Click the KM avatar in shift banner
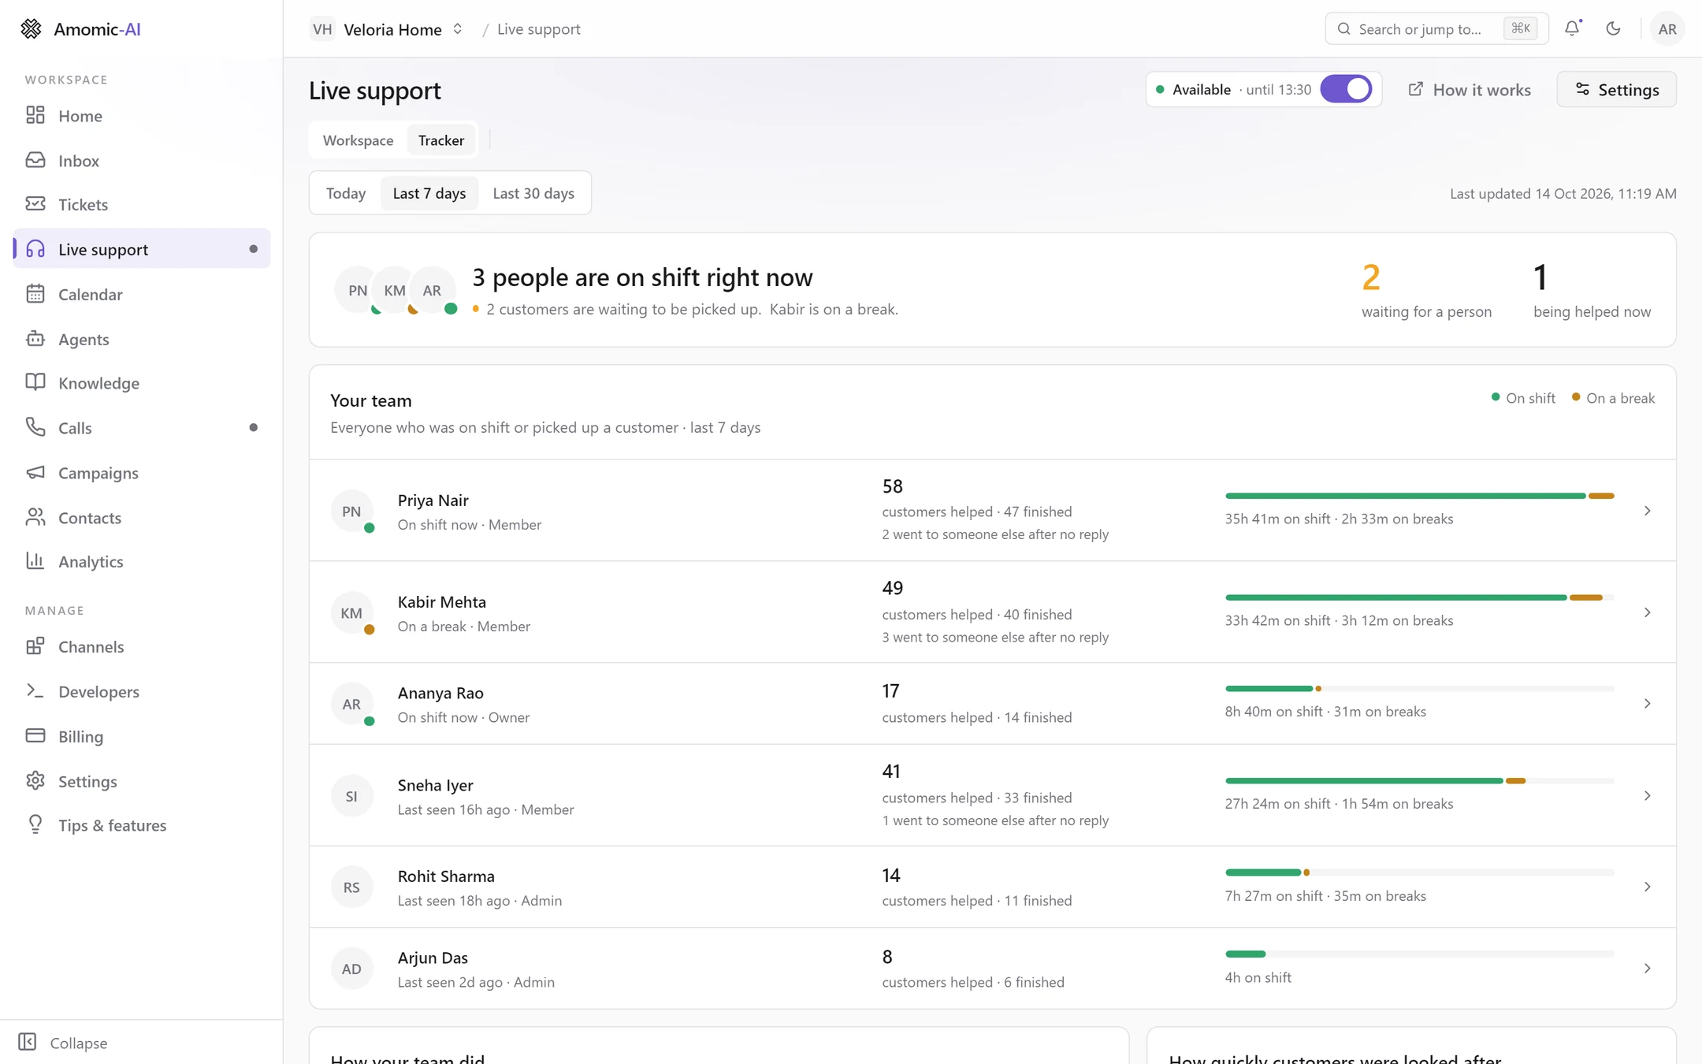 point(395,290)
